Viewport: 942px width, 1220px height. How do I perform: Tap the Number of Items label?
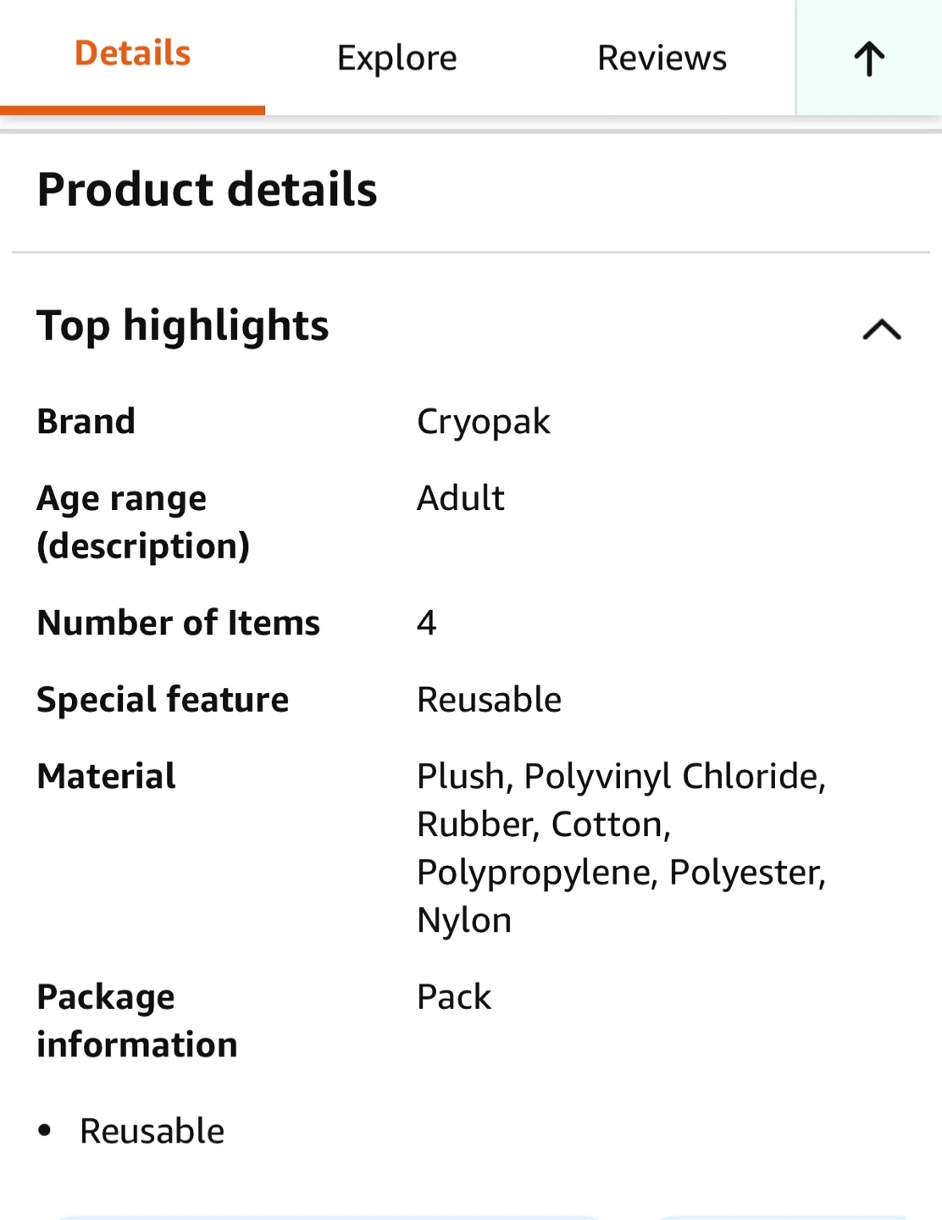click(x=179, y=623)
